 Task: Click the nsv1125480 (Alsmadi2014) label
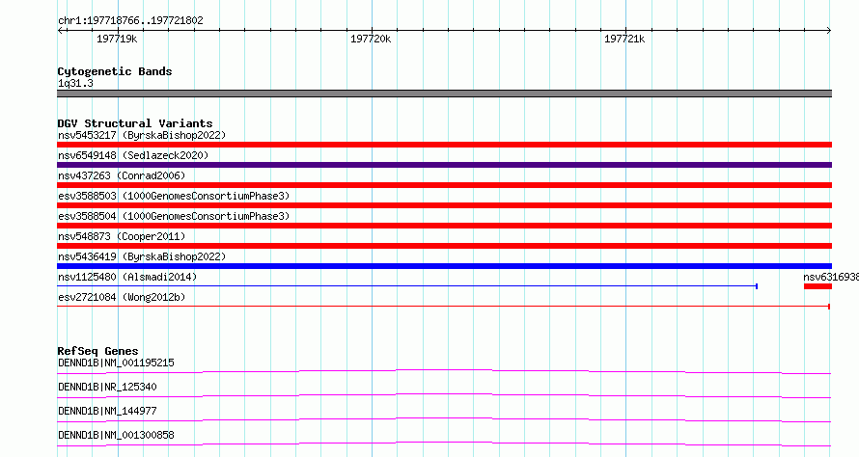click(127, 277)
